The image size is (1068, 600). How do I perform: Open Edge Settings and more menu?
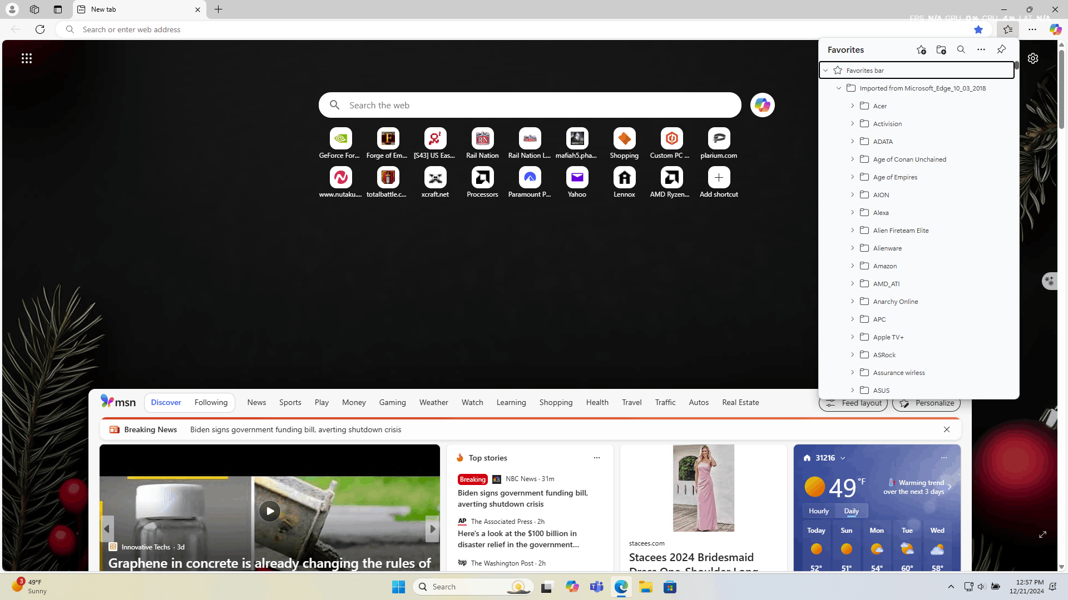[1032, 29]
